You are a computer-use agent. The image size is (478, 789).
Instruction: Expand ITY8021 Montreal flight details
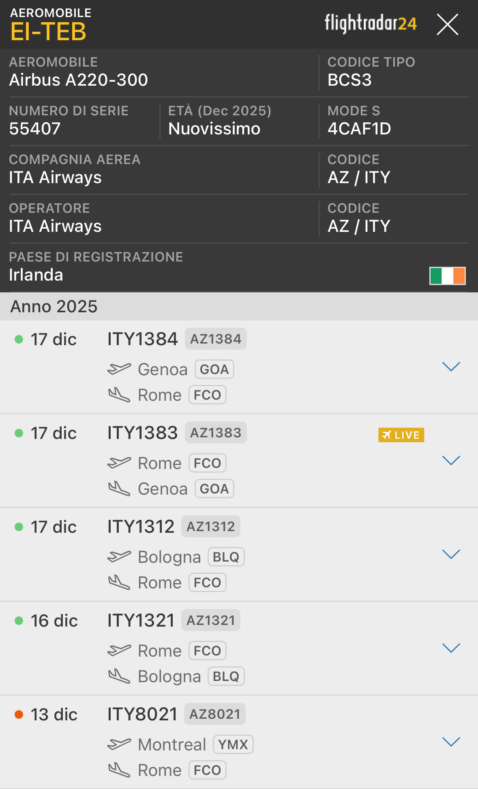click(x=451, y=742)
